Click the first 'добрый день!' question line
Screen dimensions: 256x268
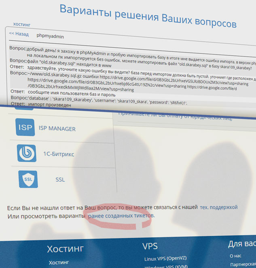(142, 56)
